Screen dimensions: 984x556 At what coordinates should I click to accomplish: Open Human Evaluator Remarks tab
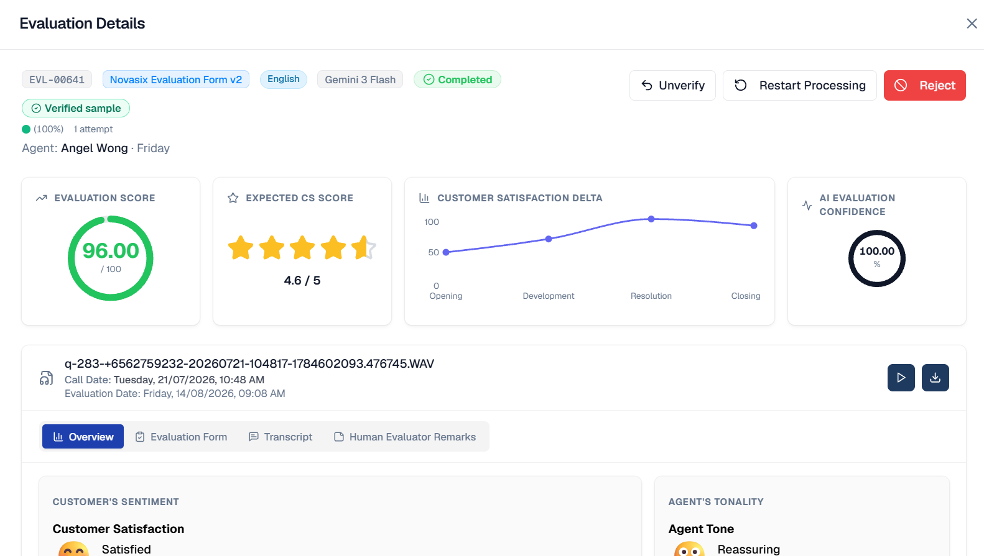[x=405, y=437]
